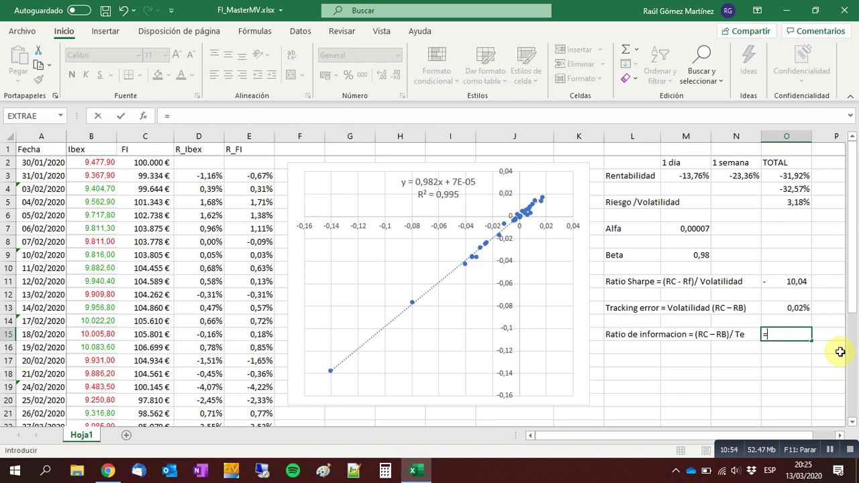Click the Comentarios button
Viewport: 859px width, 483px height.
pyautogui.click(x=816, y=31)
